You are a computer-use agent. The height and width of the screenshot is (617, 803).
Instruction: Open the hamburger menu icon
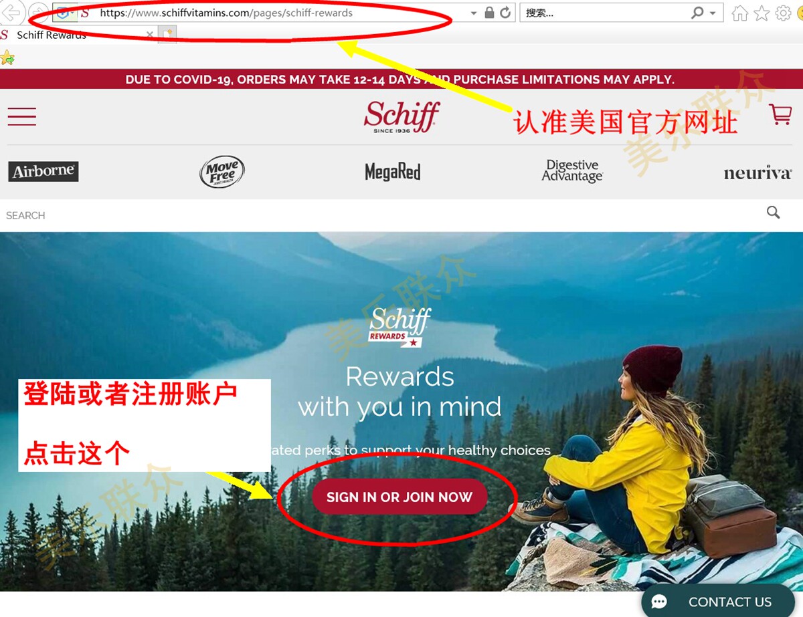tap(22, 116)
